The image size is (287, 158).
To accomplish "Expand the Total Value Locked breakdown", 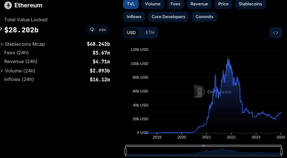I will 1,29.
